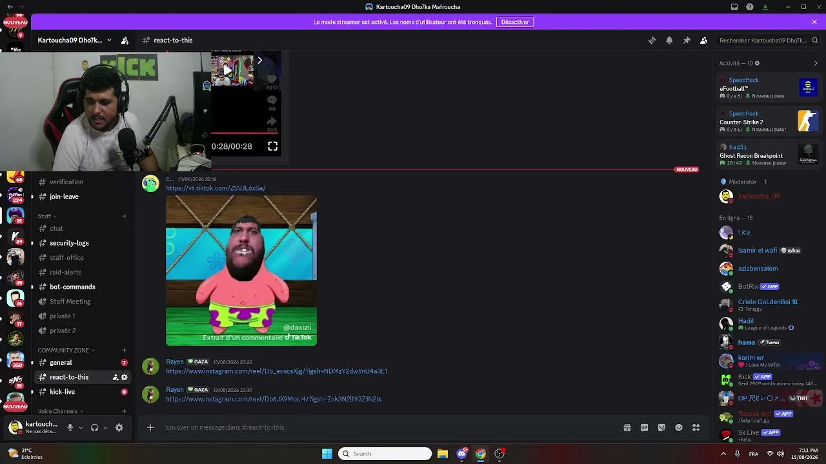The image size is (826, 464).
Task: Open the Activité settings gear
Action: [x=757, y=63]
